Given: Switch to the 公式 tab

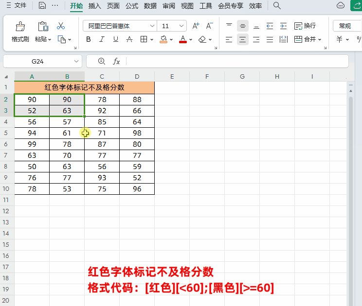Looking at the screenshot, I should pos(132,6).
